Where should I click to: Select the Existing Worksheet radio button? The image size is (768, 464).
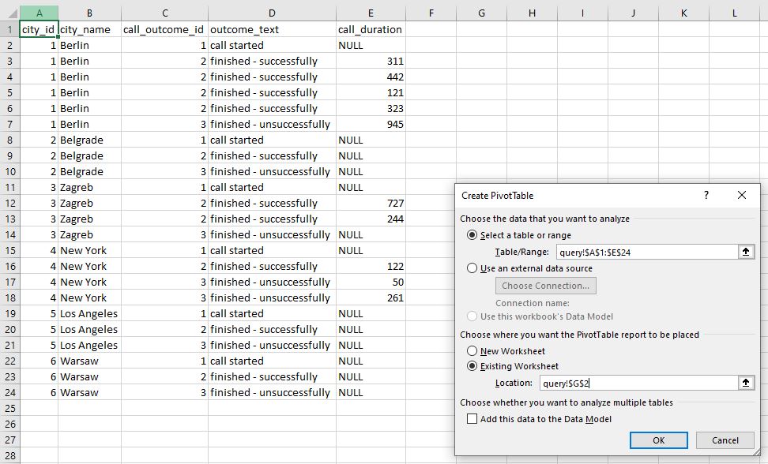point(472,366)
